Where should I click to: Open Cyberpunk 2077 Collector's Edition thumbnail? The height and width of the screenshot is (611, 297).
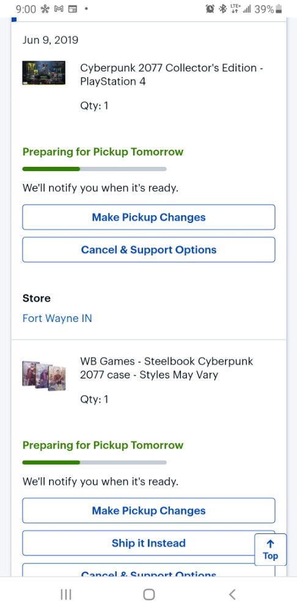pos(43,73)
